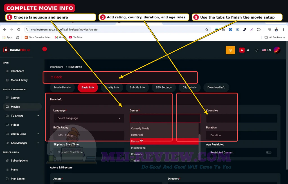Switch to the Subtitle Info tab
Viewport: 288px width, 184px height.
[137, 88]
